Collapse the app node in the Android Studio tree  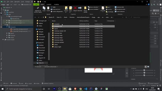[3, 10]
